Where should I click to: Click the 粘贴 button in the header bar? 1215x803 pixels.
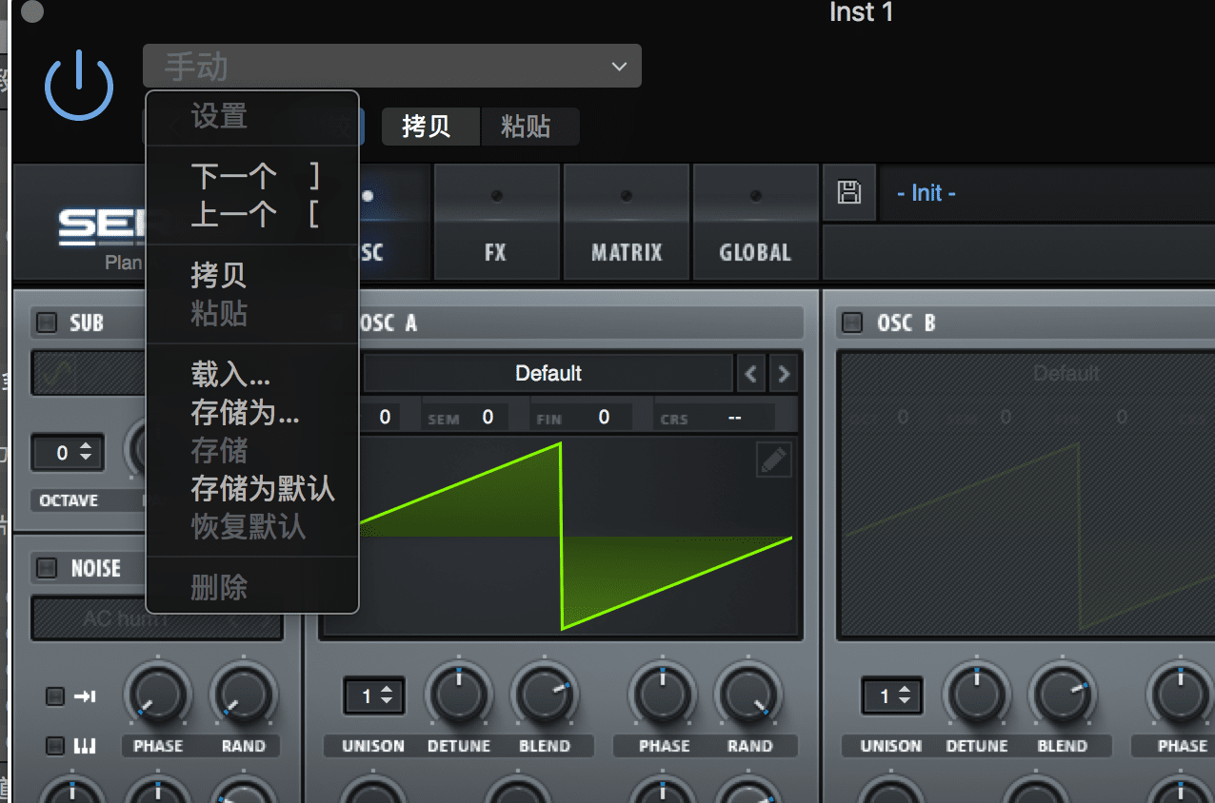[x=527, y=127]
